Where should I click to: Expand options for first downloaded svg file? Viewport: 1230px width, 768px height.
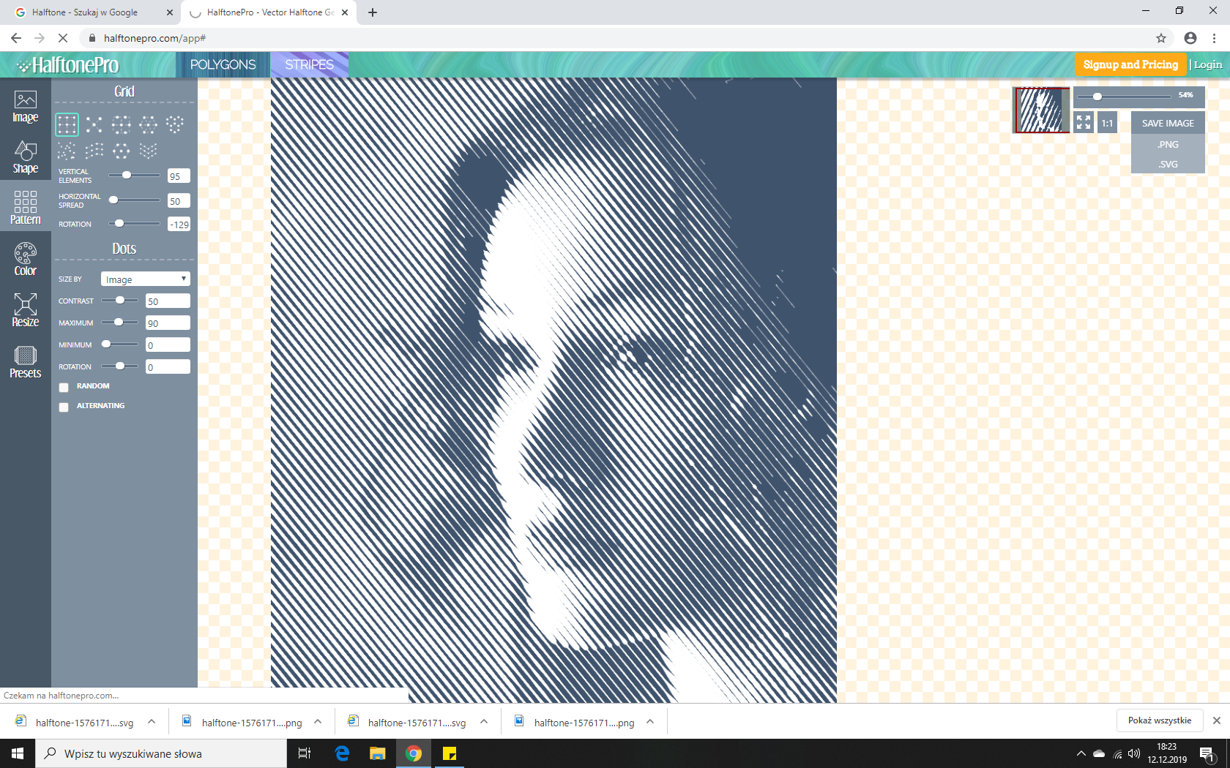click(x=152, y=722)
